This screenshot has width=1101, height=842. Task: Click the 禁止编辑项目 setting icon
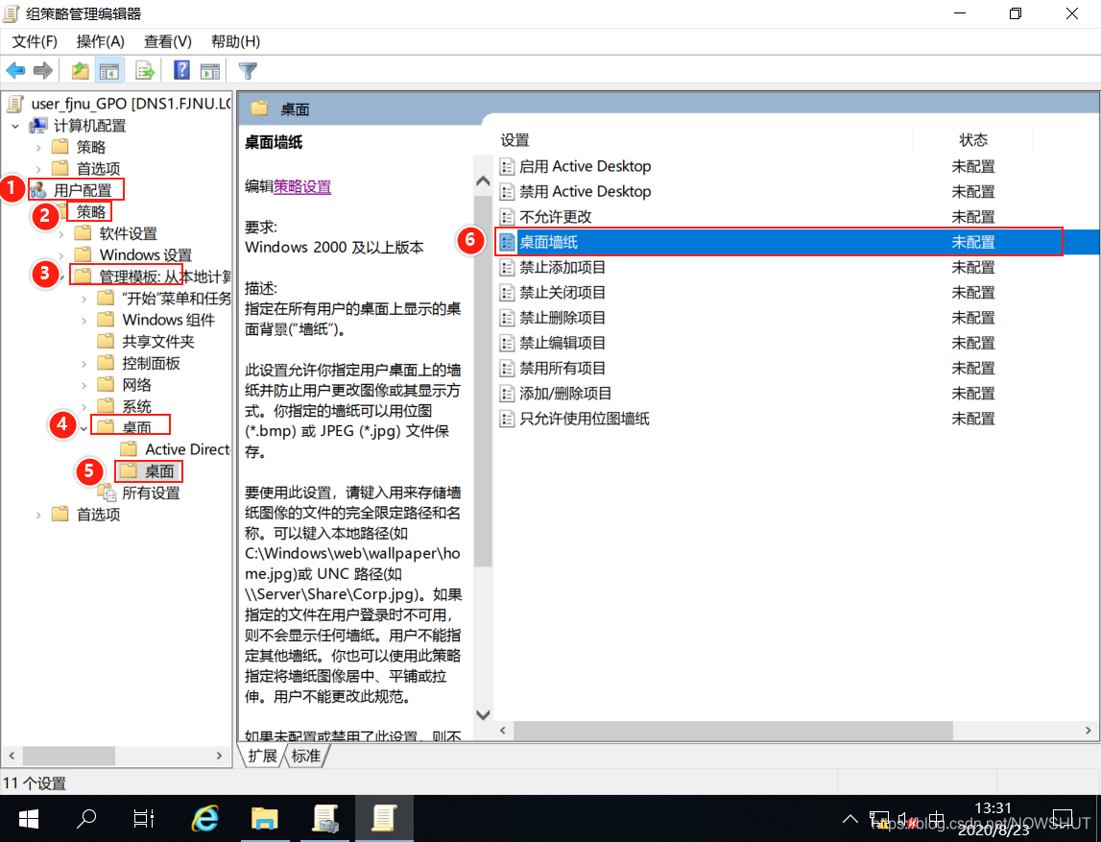[507, 344]
